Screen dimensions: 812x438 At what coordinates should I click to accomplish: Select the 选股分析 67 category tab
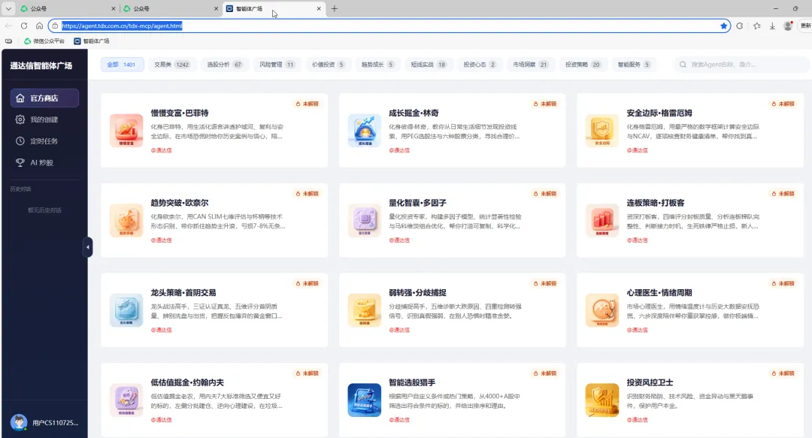point(225,65)
